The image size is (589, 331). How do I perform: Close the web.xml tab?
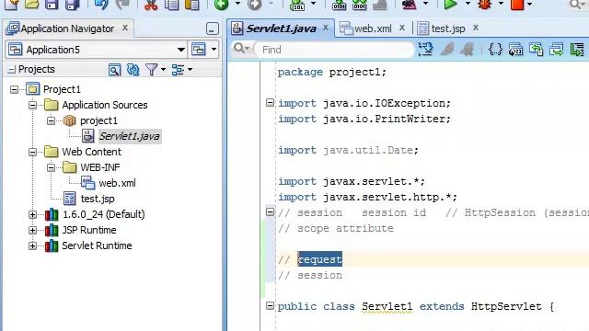402,28
